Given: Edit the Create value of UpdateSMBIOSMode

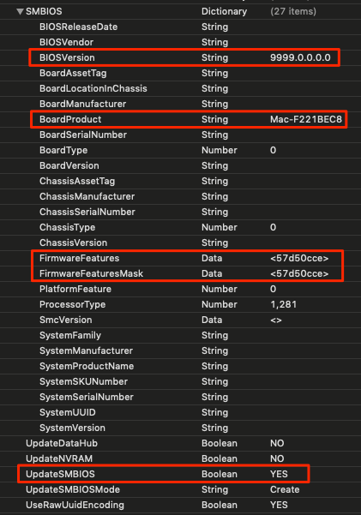Looking at the screenshot, I should pos(285,490).
